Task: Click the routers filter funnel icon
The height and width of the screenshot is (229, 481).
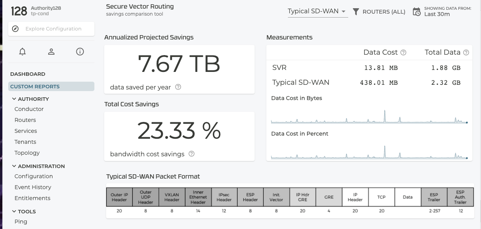Action: pyautogui.click(x=356, y=12)
